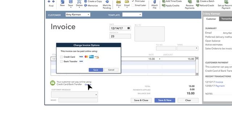This screenshot has width=232, height=130.
Task: Click the Save toolbar icon
Action: 71,2
